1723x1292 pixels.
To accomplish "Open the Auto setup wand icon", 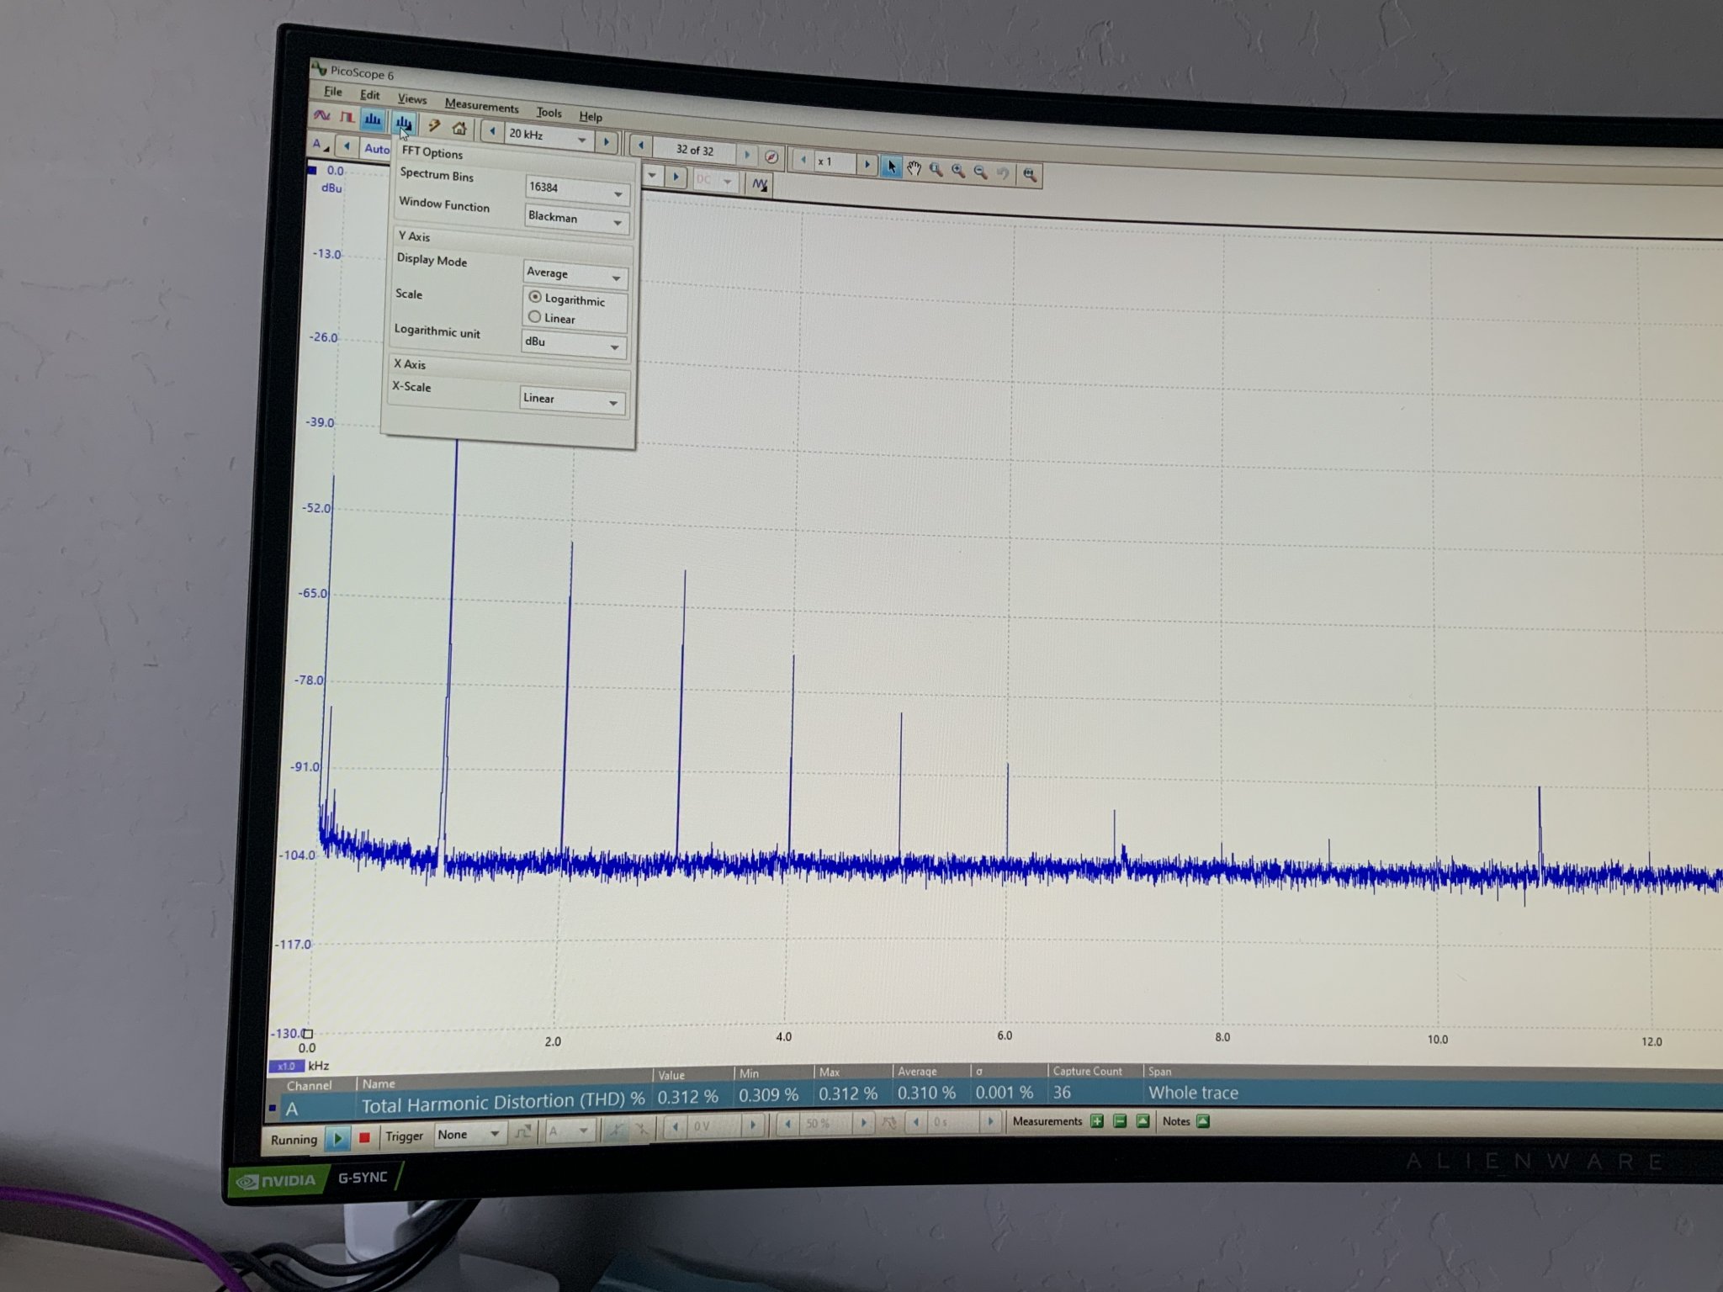I will click(434, 126).
